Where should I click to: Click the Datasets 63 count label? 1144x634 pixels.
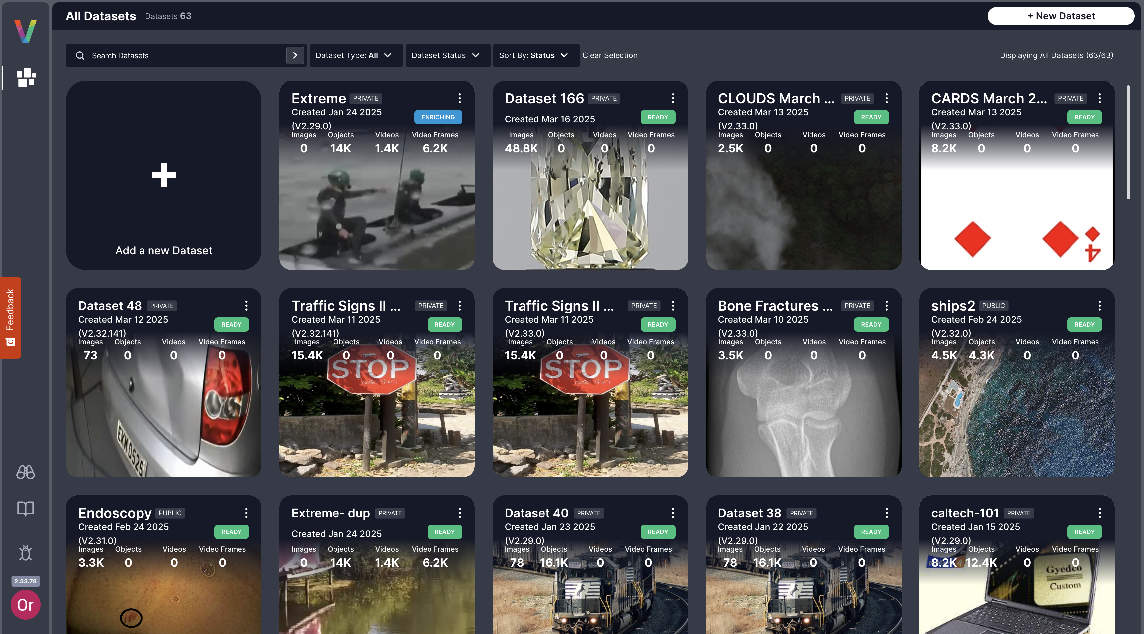coord(168,16)
